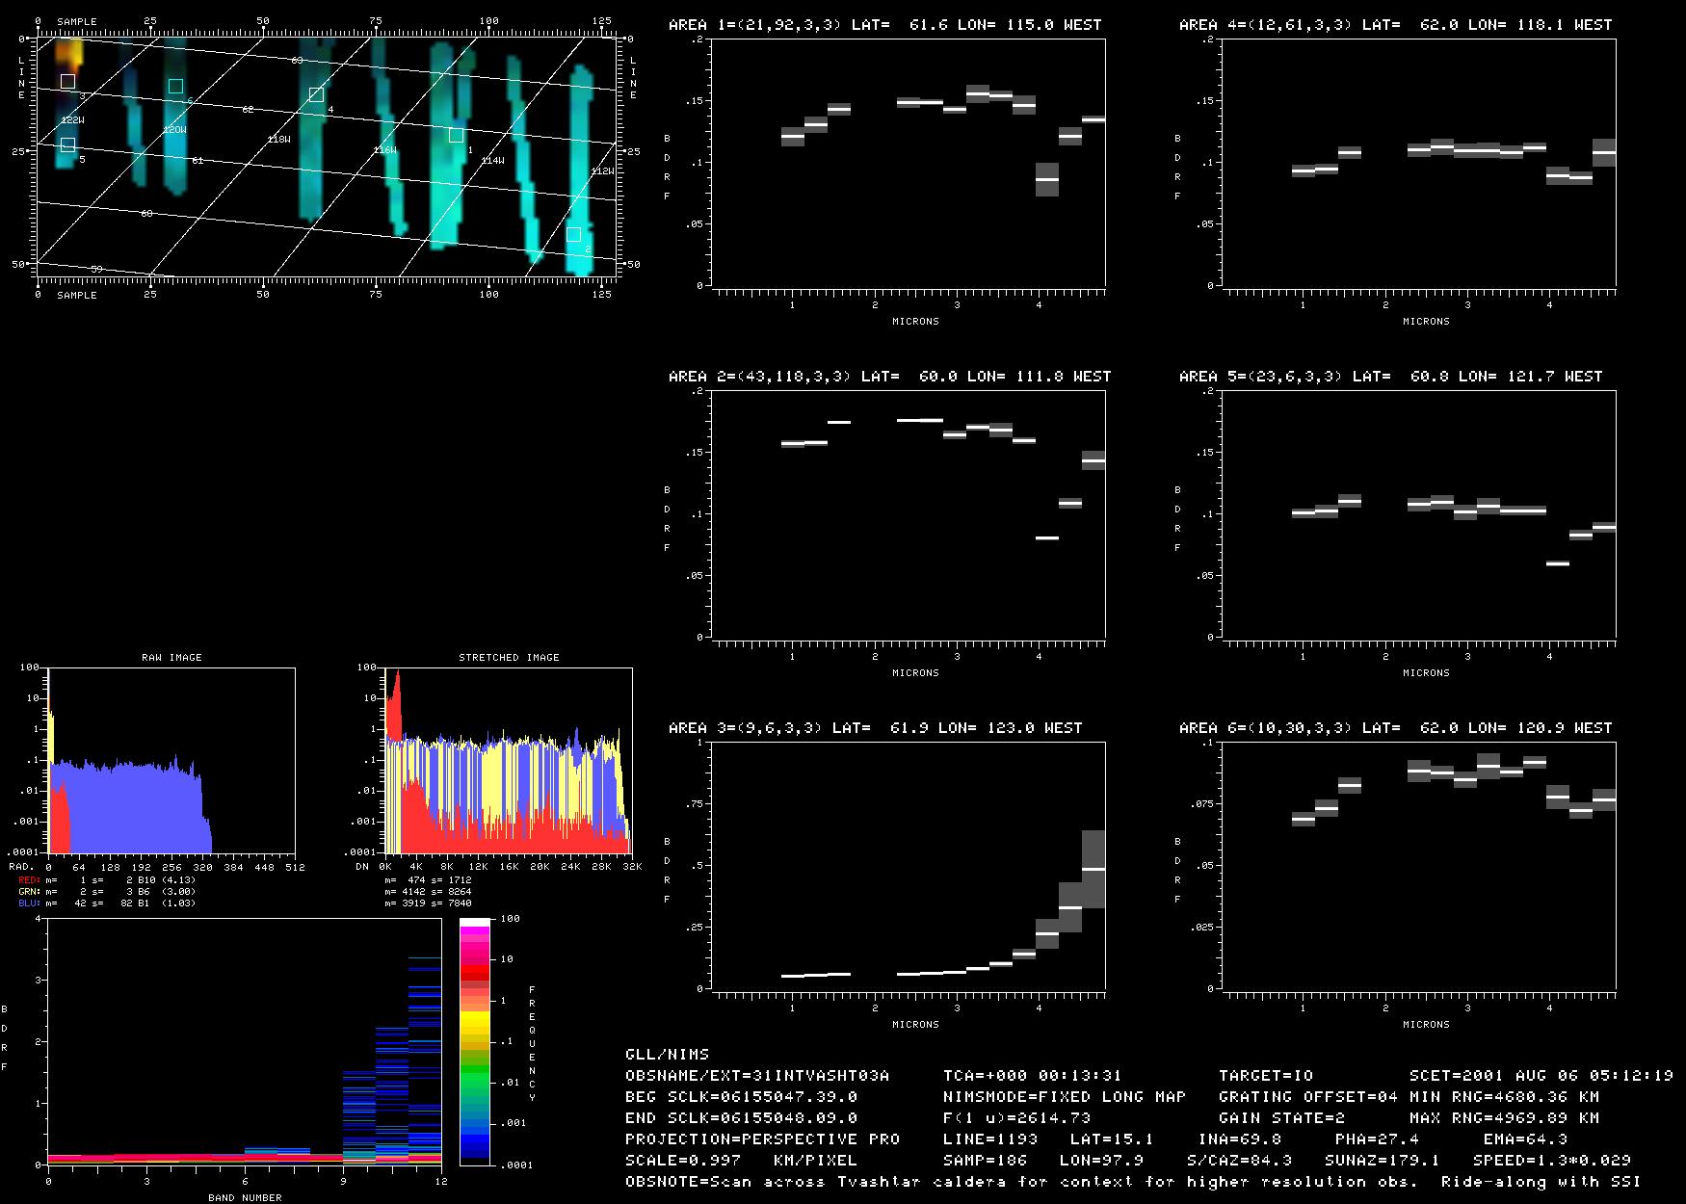
Task: Click the S/CAZ=84.3 field
Action: (1240, 1161)
